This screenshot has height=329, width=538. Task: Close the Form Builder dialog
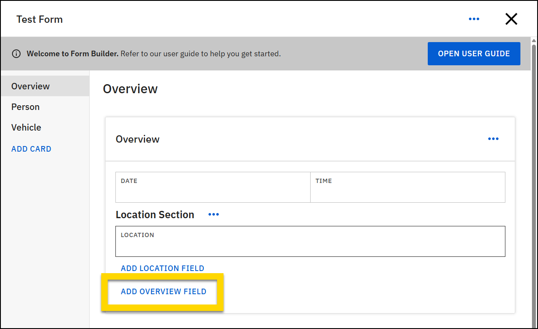(511, 18)
